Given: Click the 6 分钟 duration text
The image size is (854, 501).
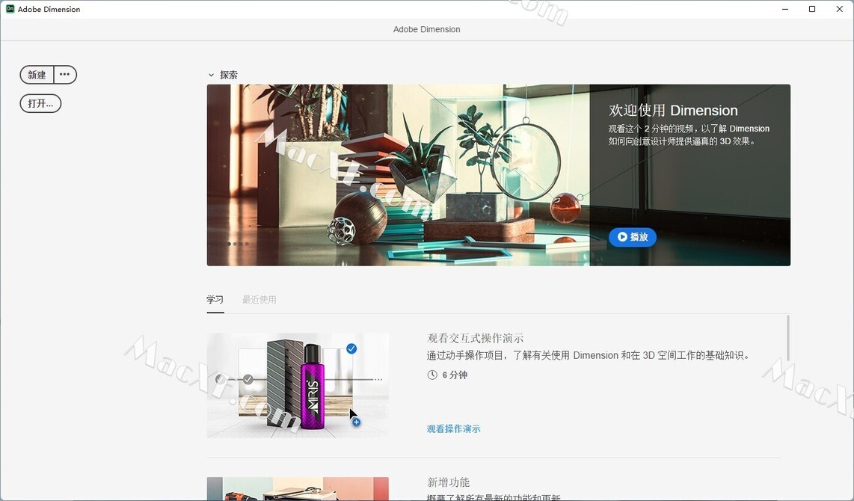Looking at the screenshot, I should pyautogui.click(x=455, y=375).
